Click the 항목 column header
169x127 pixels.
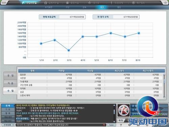coord(32,71)
